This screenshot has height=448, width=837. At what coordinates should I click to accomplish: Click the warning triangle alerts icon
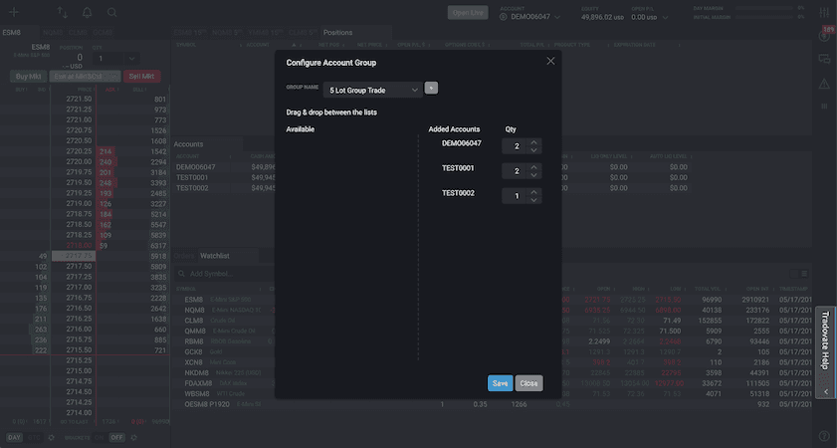click(824, 84)
